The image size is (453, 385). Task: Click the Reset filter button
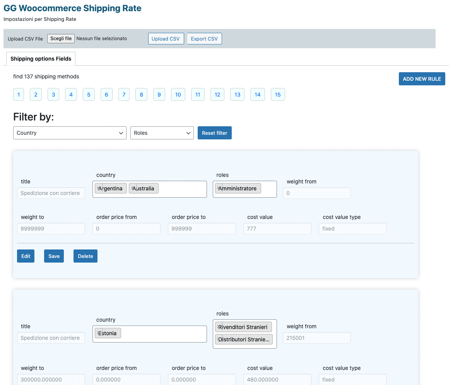(214, 133)
